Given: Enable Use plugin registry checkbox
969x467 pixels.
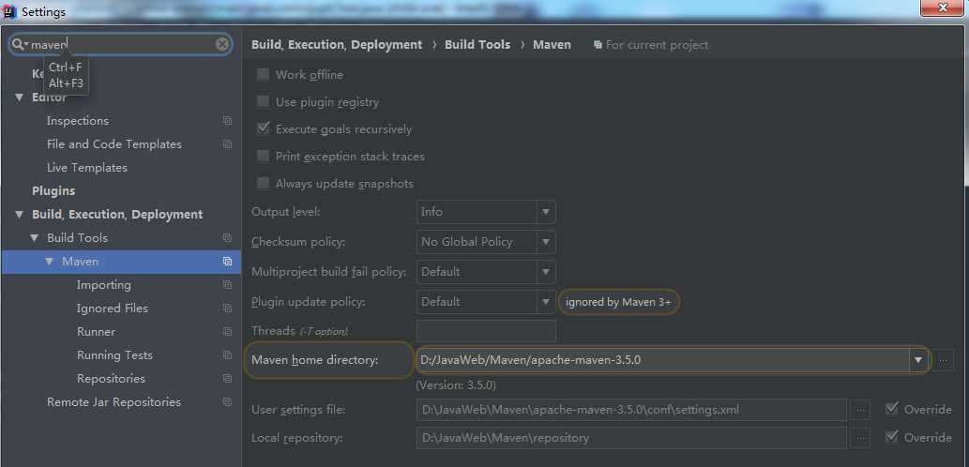Looking at the screenshot, I should pyautogui.click(x=264, y=102).
